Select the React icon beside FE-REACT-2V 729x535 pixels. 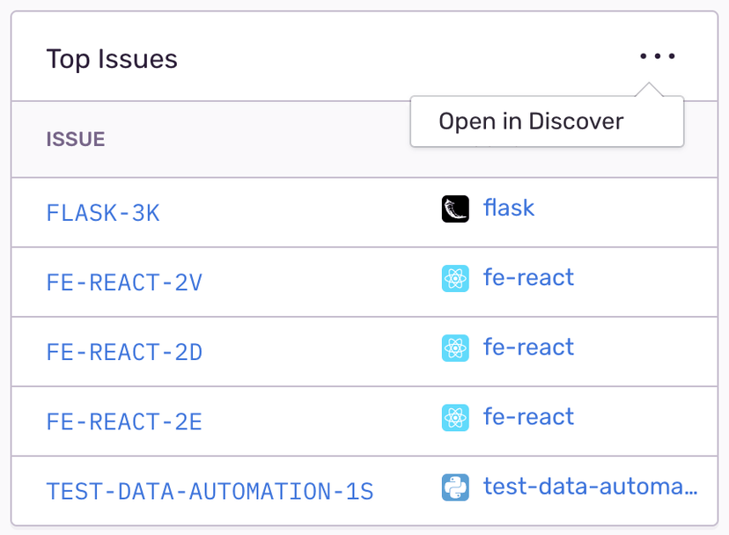455,277
